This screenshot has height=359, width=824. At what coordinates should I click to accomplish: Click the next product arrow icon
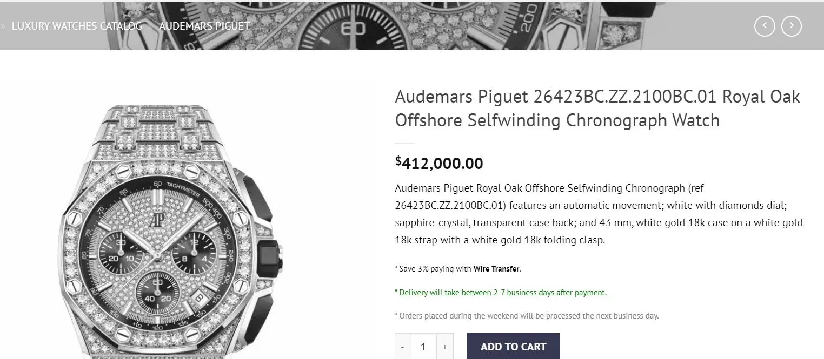[x=792, y=26]
